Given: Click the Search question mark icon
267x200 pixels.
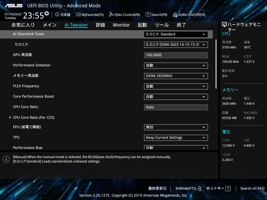Looking at the screenshot, I should pos(148,15).
